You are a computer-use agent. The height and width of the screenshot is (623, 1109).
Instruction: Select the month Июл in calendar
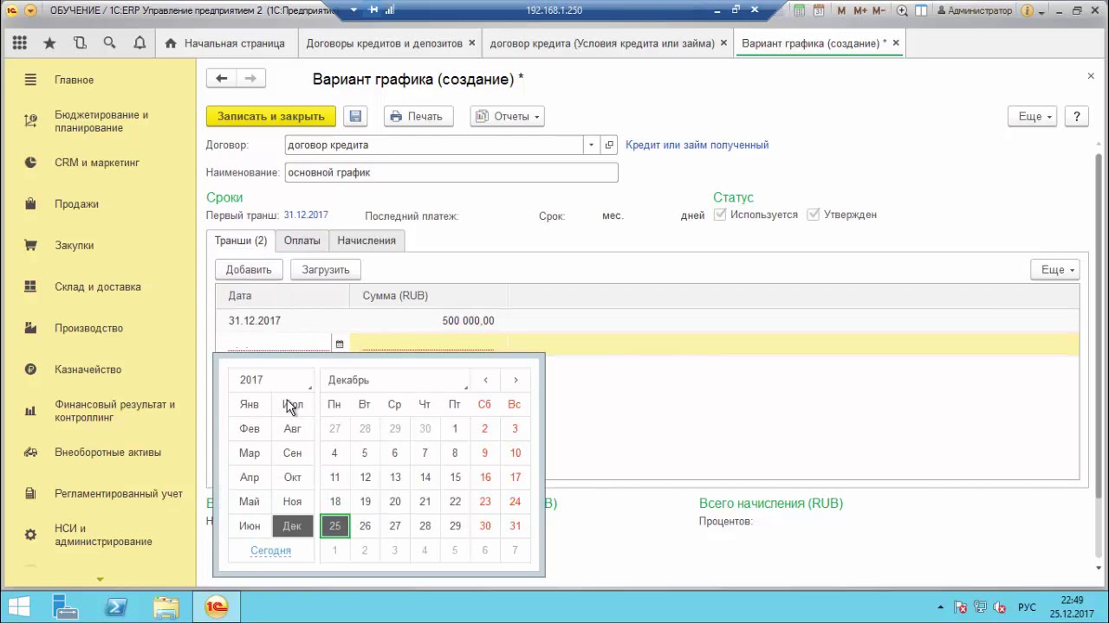coord(293,405)
